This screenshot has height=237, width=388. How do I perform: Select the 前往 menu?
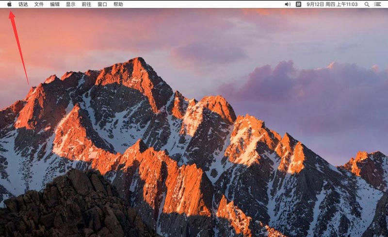[86, 4]
